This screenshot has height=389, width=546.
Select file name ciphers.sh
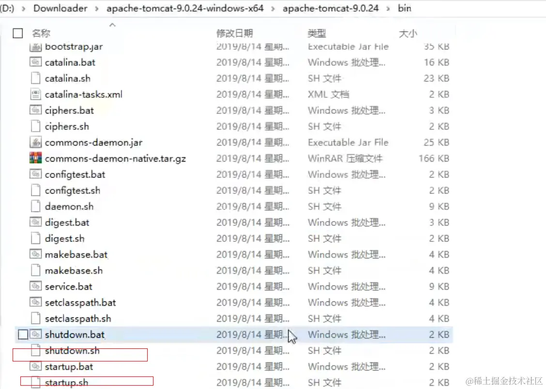click(x=67, y=127)
